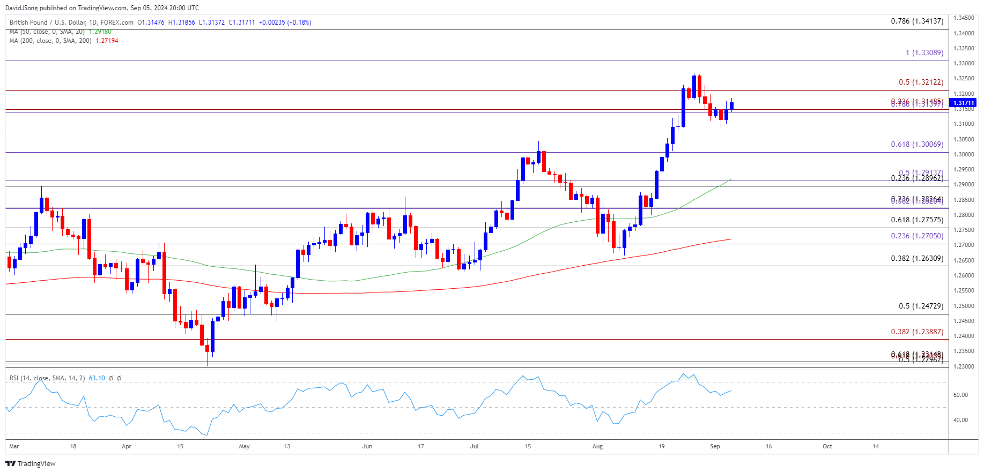Click the Sep date label on time axis
984x473 pixels.
click(715, 446)
